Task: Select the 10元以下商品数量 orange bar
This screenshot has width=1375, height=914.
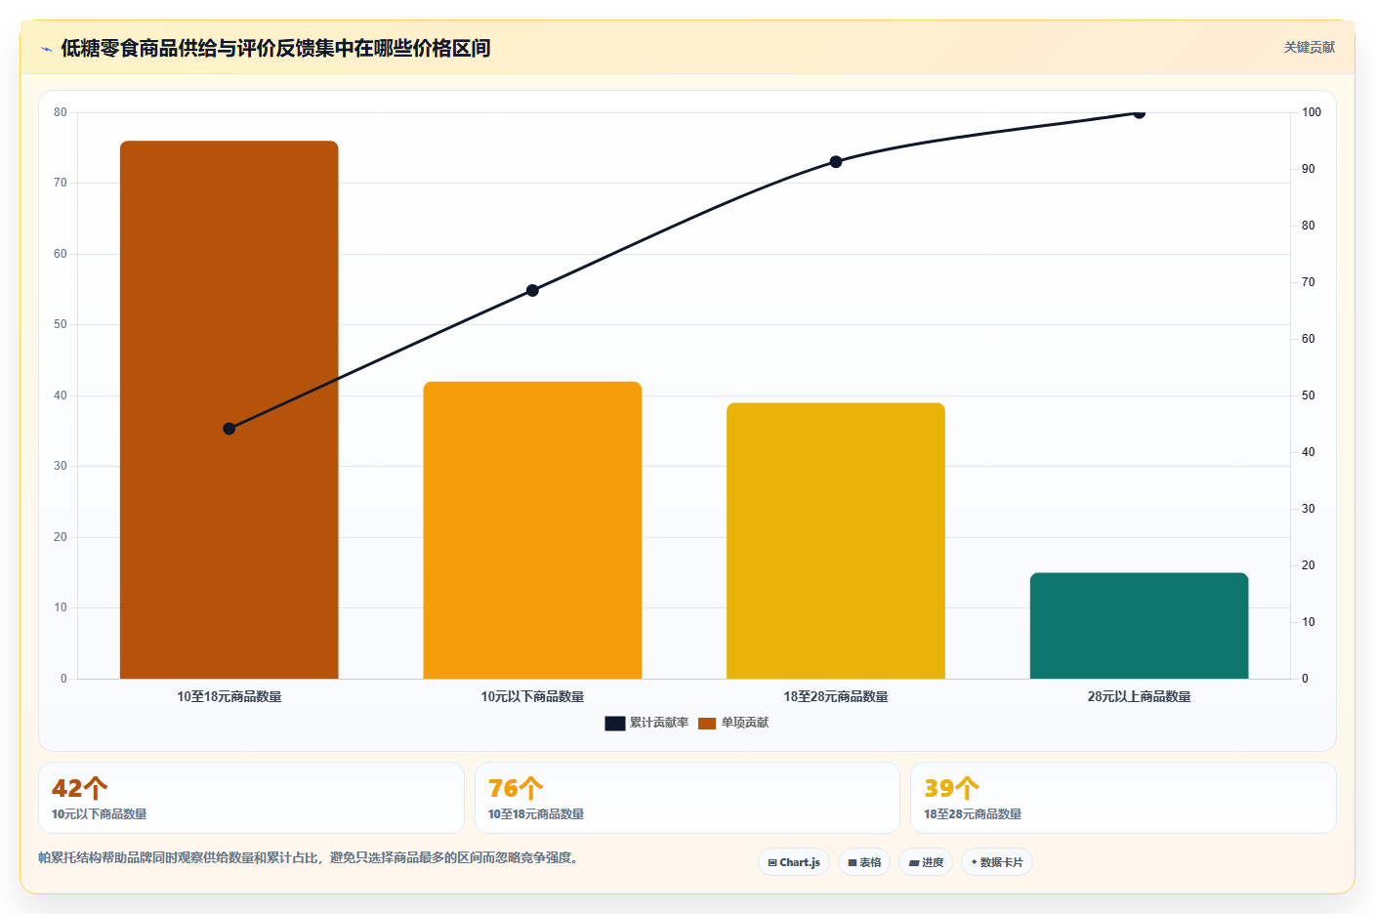Action: [x=532, y=530]
